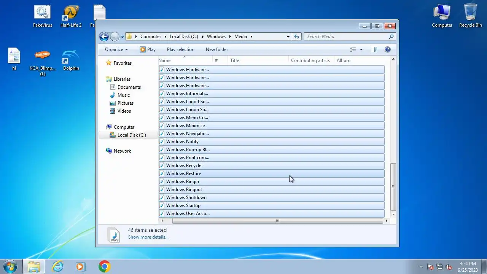Select the Windows Minimize sound file

[x=272, y=126]
